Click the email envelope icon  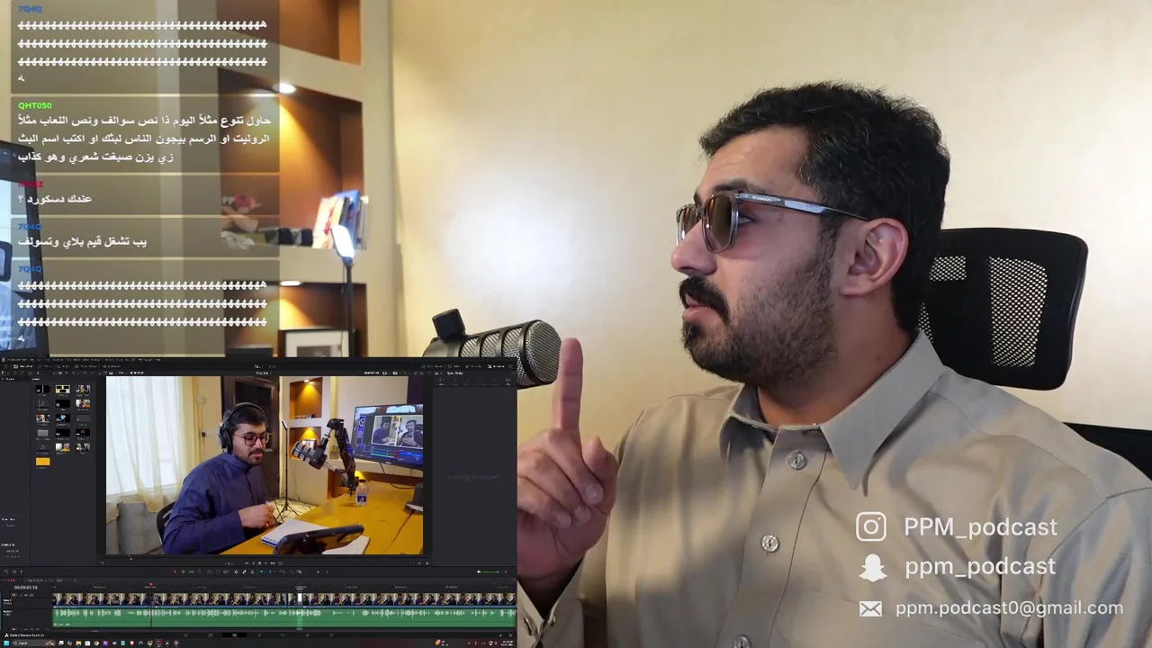[870, 609]
